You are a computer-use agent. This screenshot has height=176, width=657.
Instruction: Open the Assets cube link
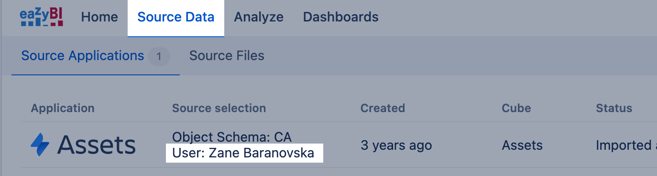point(522,145)
